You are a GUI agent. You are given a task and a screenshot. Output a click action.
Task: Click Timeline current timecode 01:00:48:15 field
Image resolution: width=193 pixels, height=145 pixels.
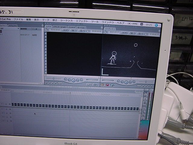5,90
